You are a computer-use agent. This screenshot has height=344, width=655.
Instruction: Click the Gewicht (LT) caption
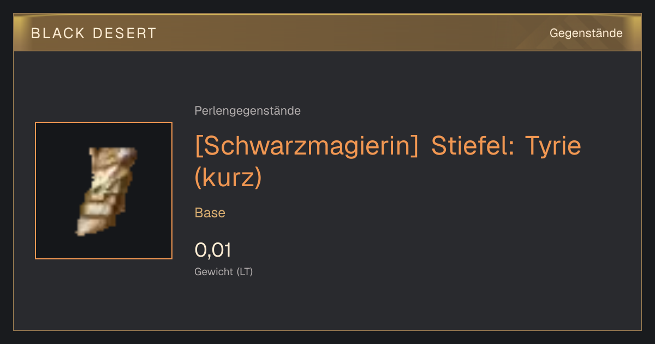[224, 271]
